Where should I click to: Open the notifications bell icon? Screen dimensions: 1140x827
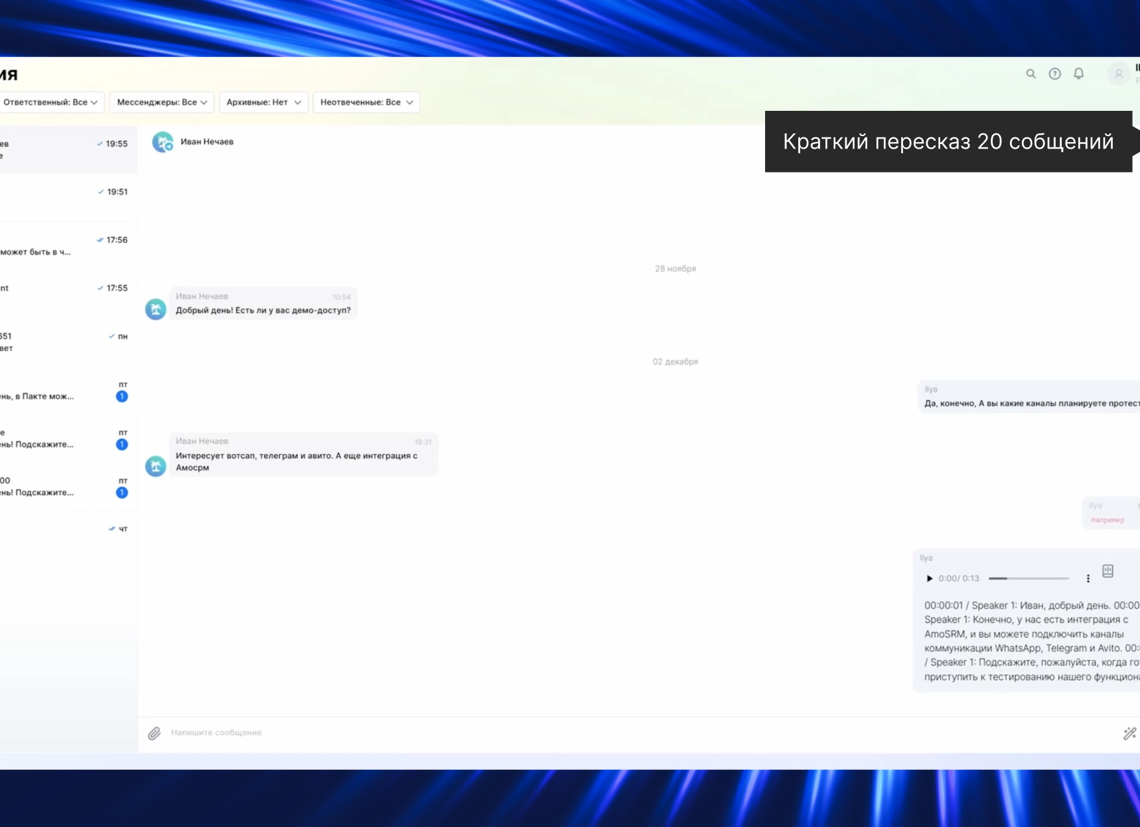point(1078,74)
